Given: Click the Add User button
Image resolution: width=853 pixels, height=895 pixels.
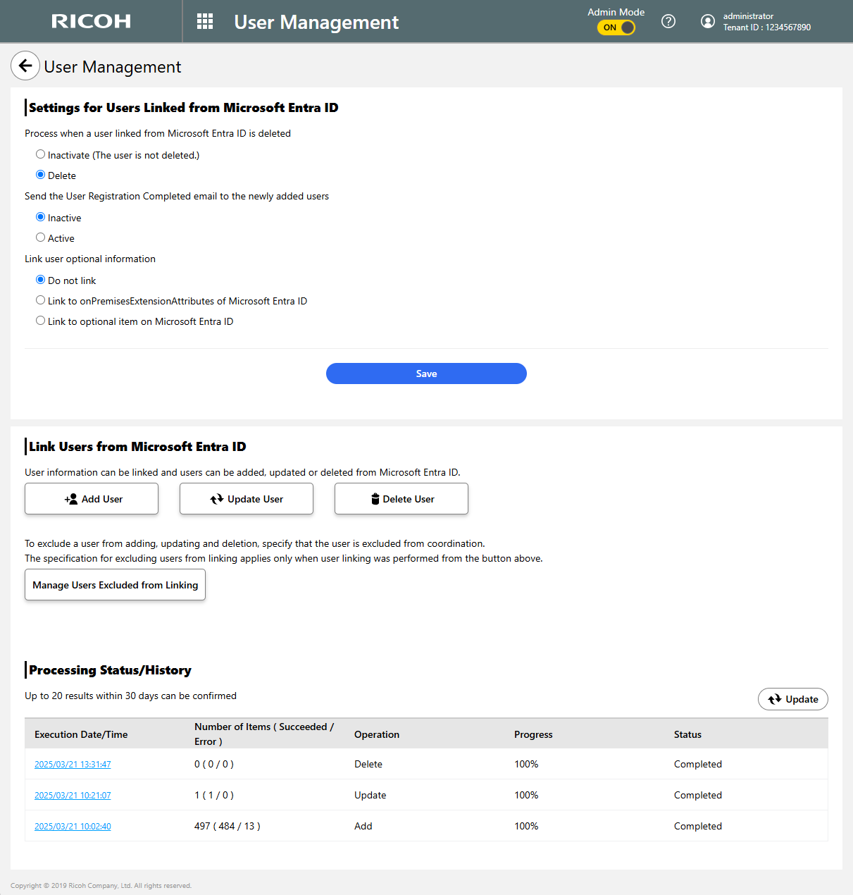Looking at the screenshot, I should point(92,499).
